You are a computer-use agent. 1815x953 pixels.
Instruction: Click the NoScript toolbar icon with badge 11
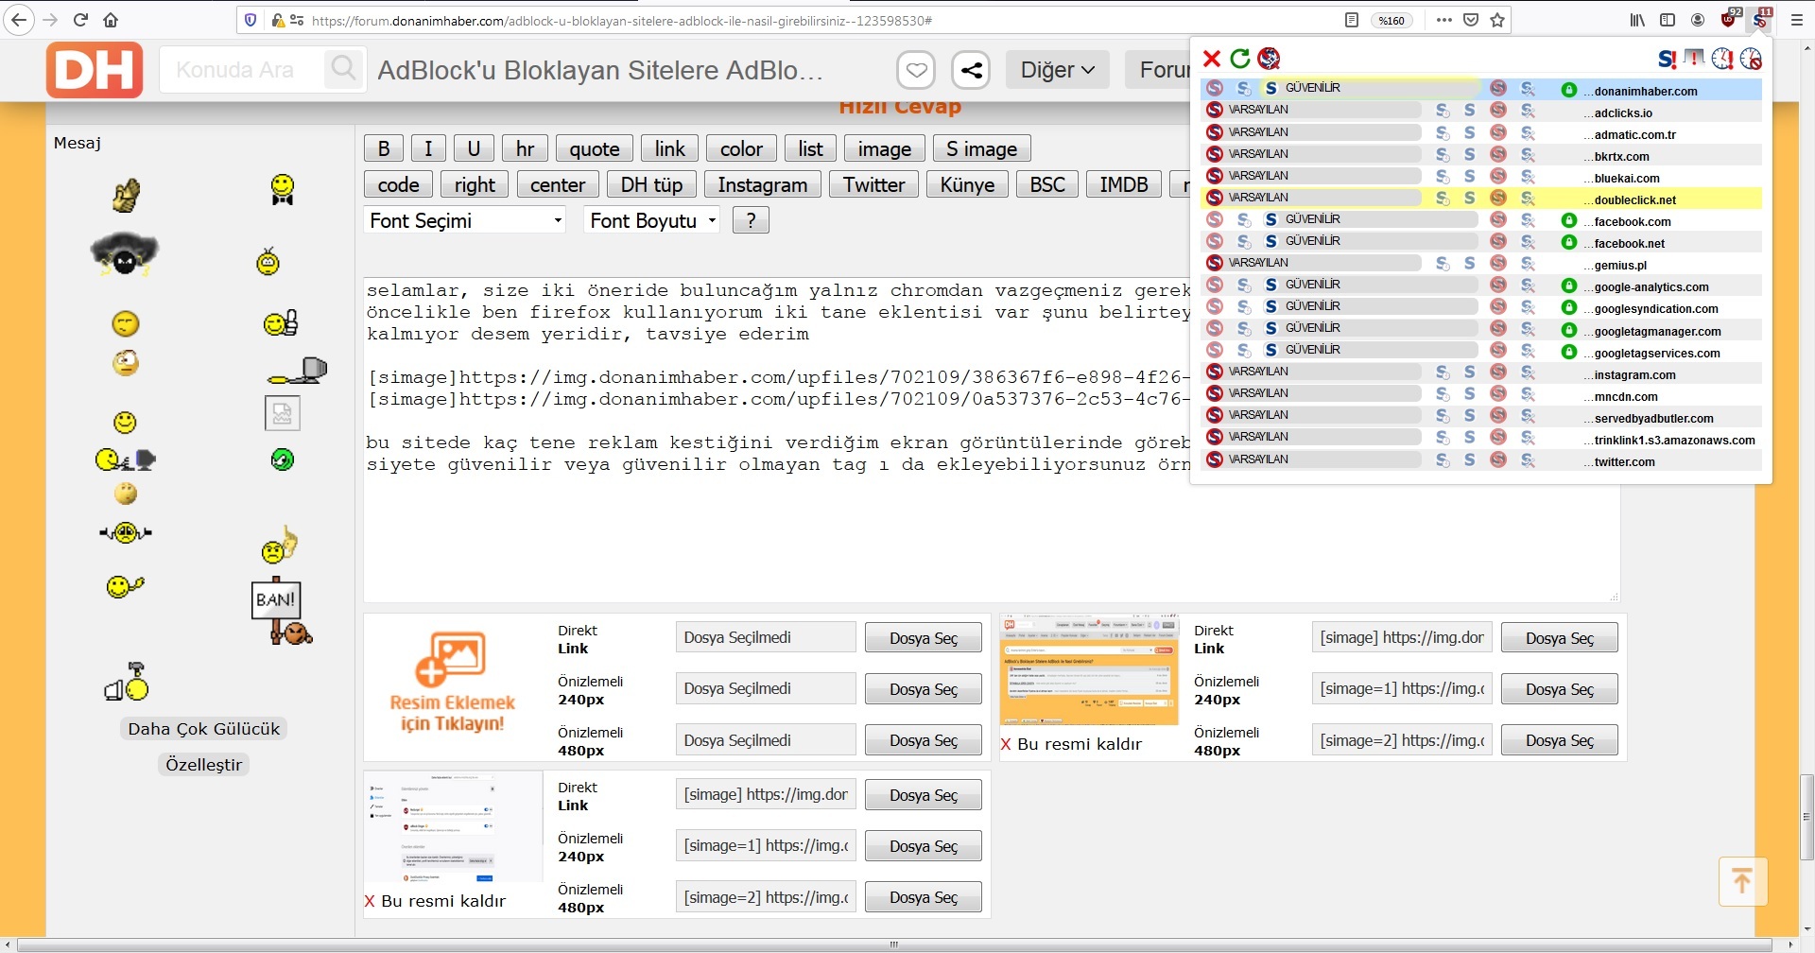click(x=1760, y=19)
